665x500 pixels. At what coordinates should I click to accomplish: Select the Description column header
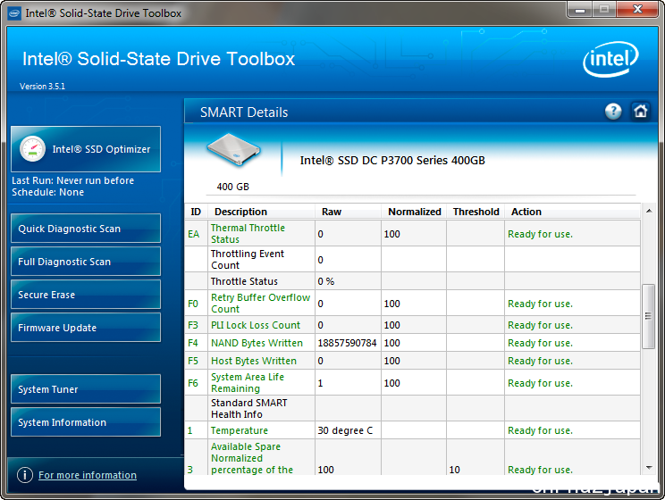coord(261,212)
